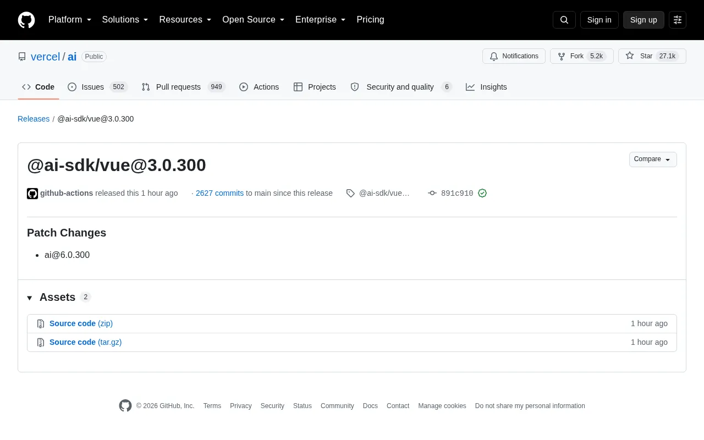Go to the Actions tab
Screen dimensions: 704x440
259,87
